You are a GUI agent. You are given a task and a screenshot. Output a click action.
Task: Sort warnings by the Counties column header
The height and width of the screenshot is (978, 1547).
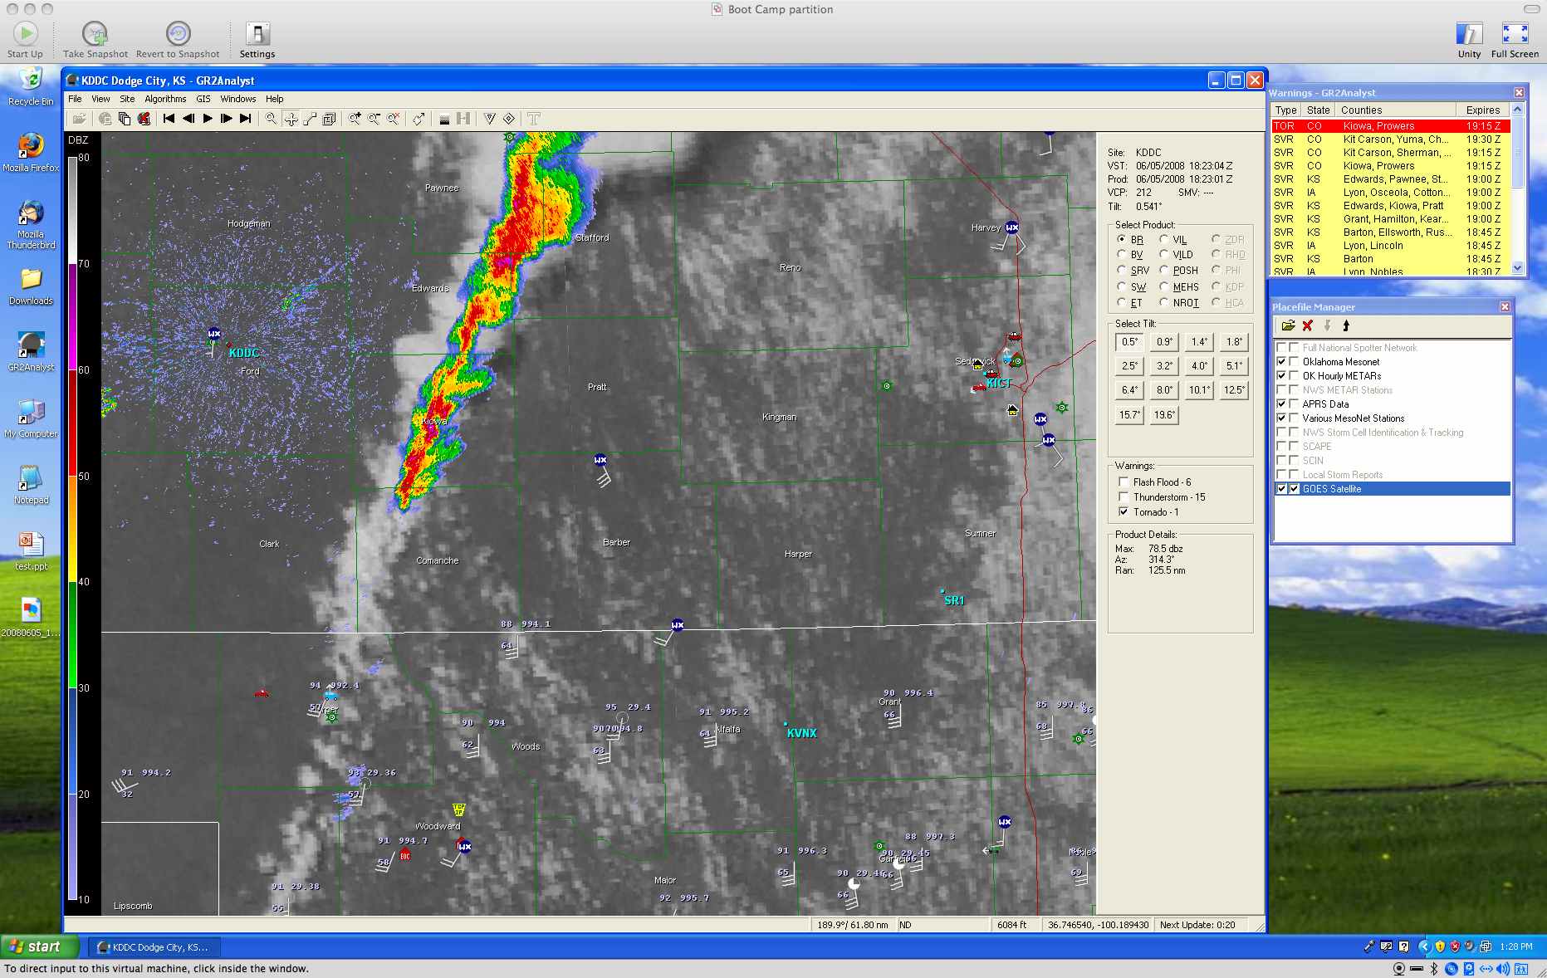pos(1397,110)
